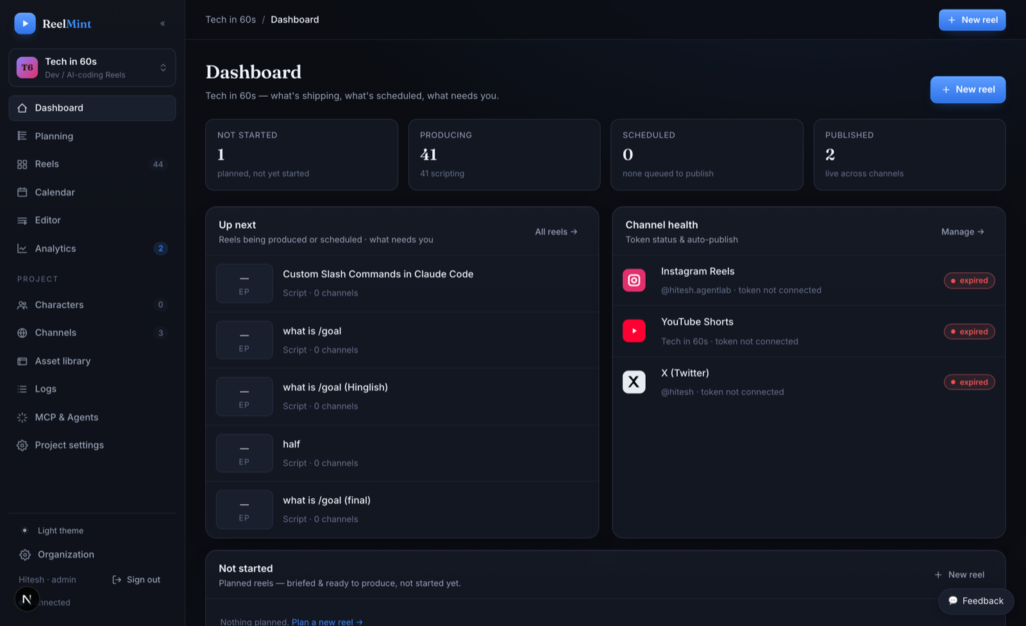
Task: Open Analytics in the sidebar
Action: [x=92, y=248]
